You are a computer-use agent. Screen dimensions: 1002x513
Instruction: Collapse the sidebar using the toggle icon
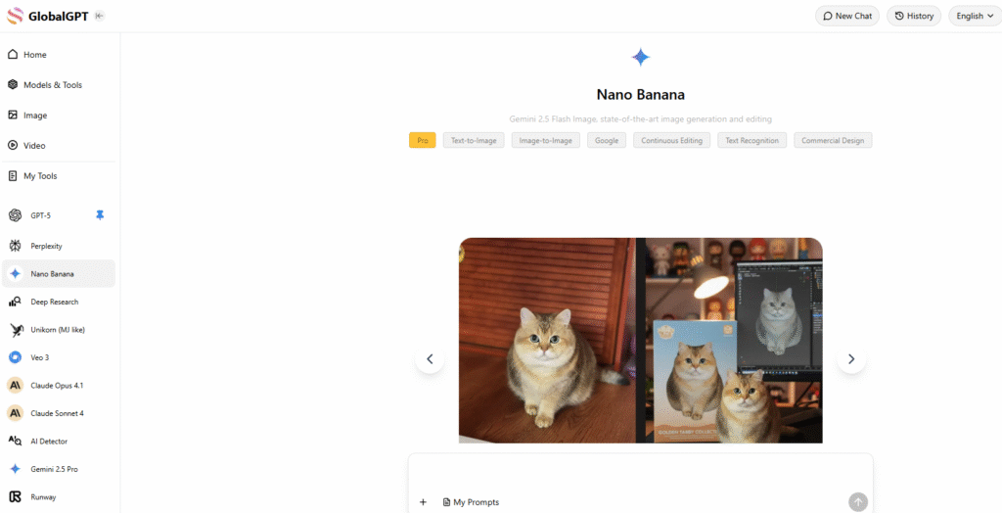(99, 16)
